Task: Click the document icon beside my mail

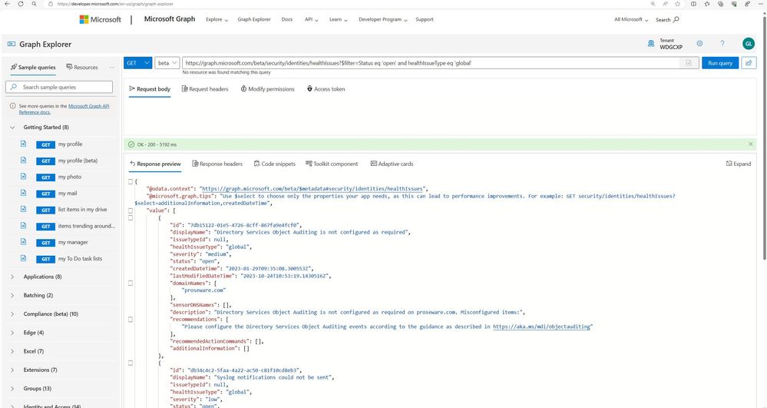Action: (x=23, y=193)
